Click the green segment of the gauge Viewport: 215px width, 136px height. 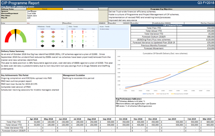pos(23,37)
